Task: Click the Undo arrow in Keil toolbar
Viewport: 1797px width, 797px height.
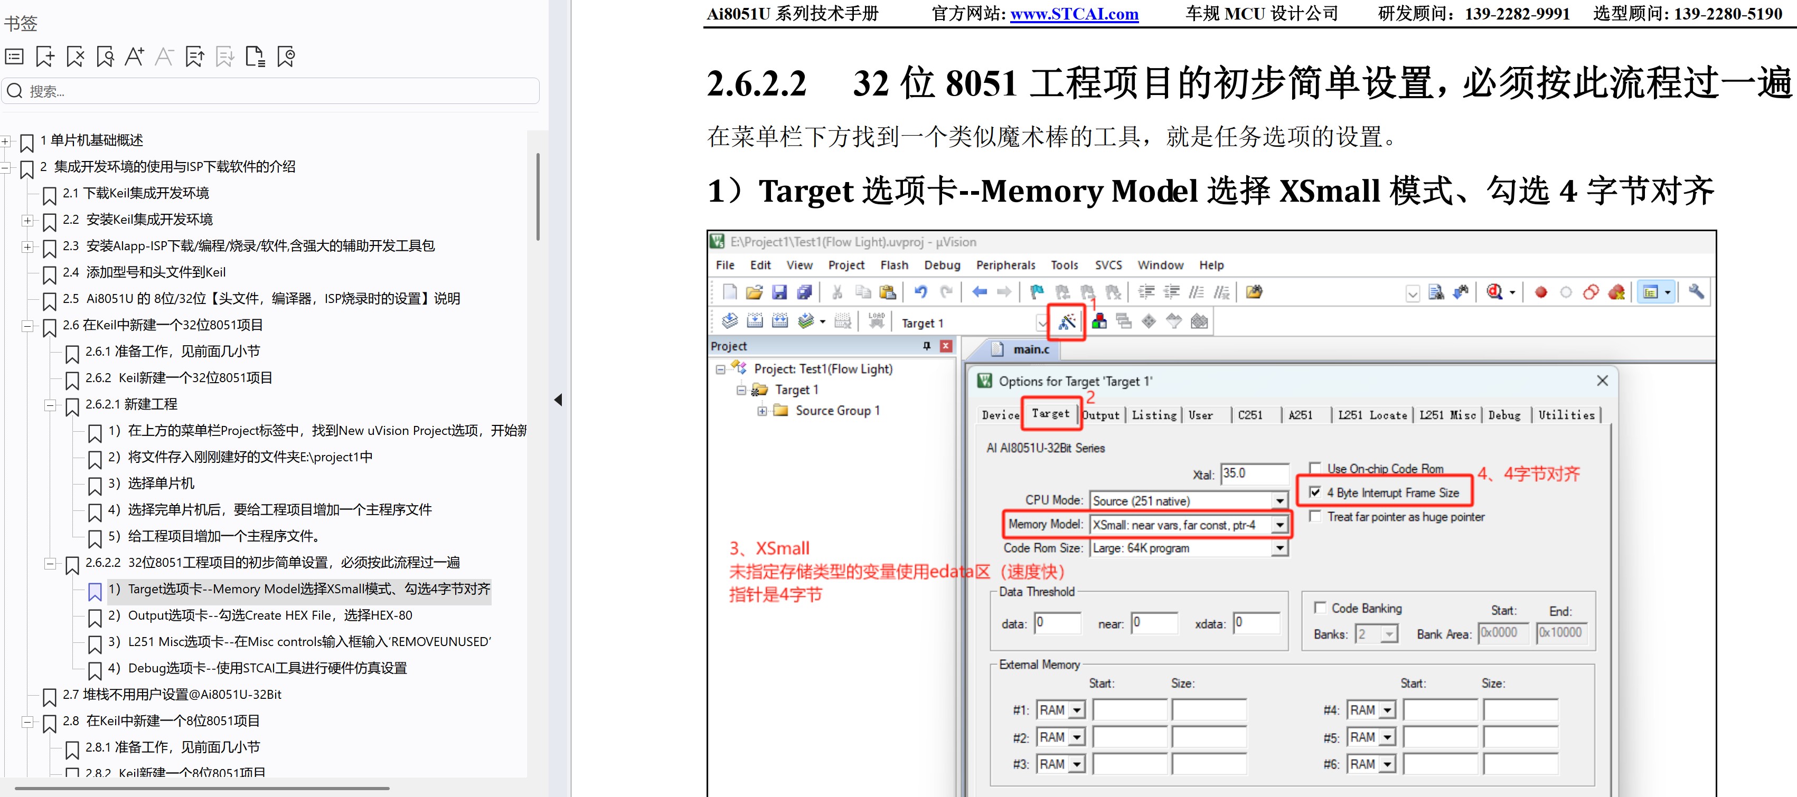Action: coord(921,292)
